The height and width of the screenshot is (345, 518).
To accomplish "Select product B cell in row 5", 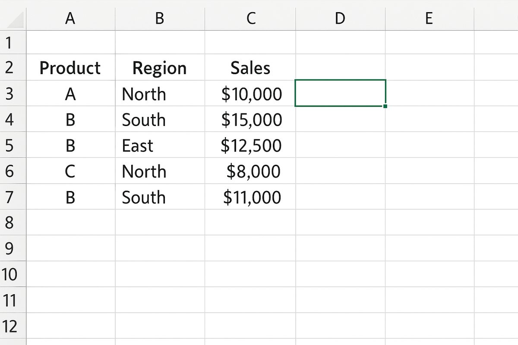I will pyautogui.click(x=71, y=144).
